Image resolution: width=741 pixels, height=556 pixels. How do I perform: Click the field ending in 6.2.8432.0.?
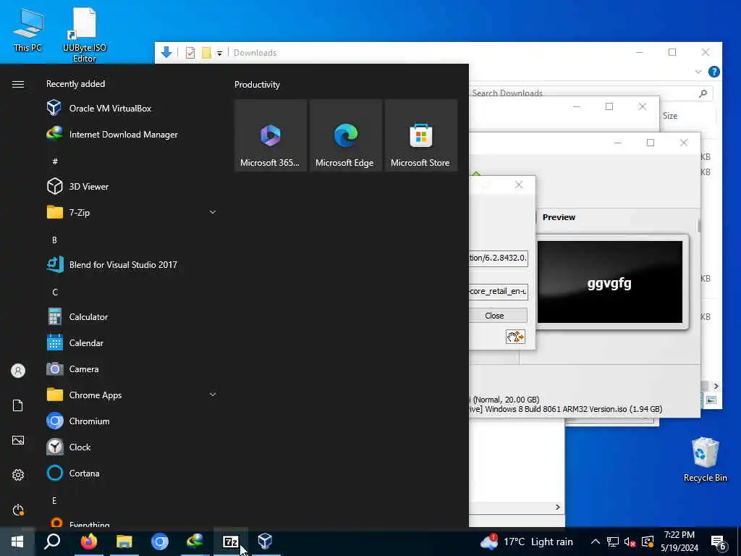pyautogui.click(x=498, y=258)
